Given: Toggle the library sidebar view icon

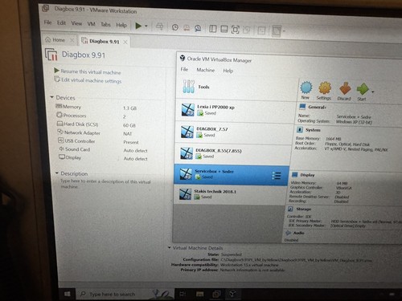Looking at the screenshot, I should 213,29.
